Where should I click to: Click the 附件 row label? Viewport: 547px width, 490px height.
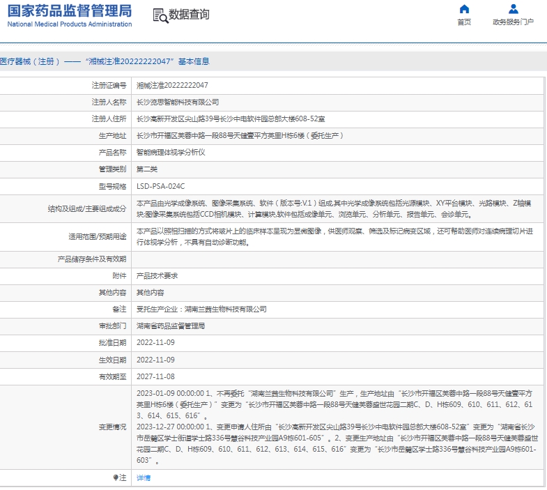pyautogui.click(x=119, y=276)
